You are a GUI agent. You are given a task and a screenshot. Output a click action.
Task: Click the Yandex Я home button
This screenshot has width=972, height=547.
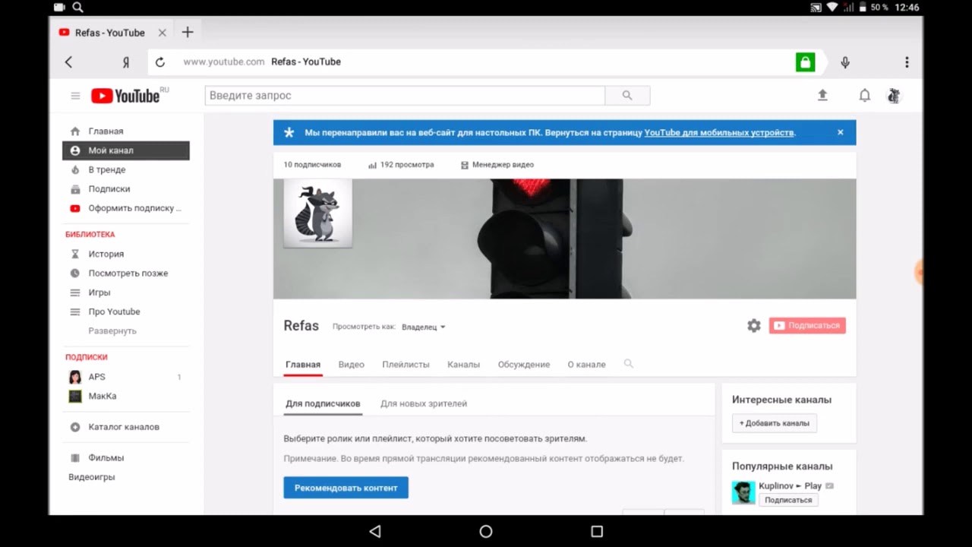126,62
